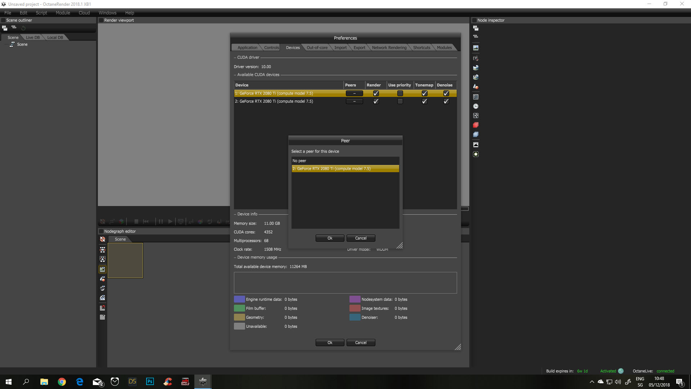Open the Peers selector for device 1
The width and height of the screenshot is (691, 389).
[354, 93]
